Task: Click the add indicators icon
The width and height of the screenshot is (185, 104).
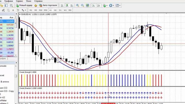Action: pyautogui.click(x=104, y=5)
